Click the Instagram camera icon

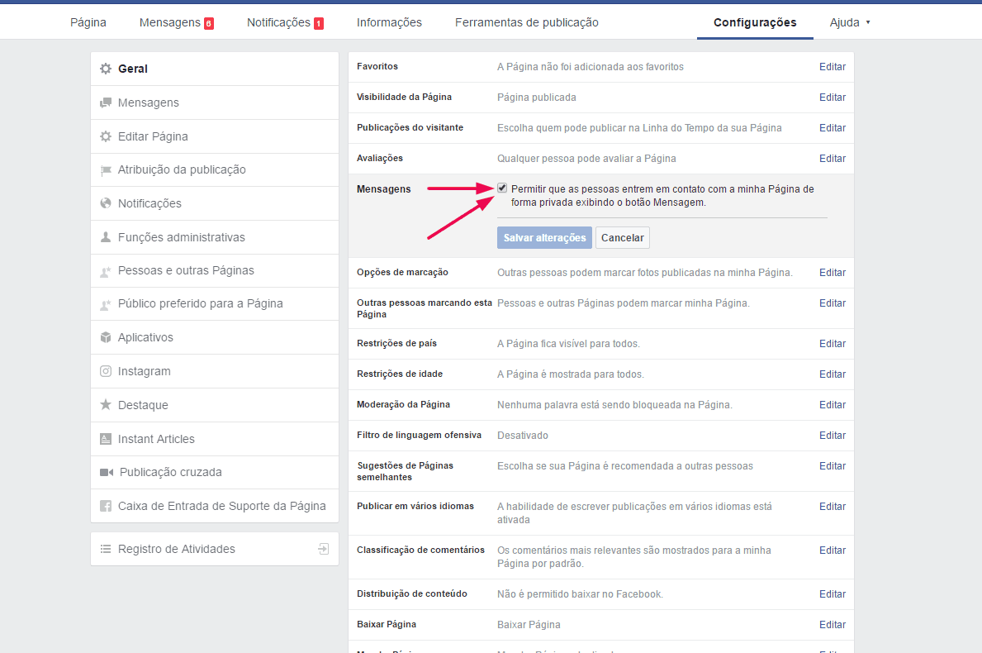pyautogui.click(x=106, y=372)
